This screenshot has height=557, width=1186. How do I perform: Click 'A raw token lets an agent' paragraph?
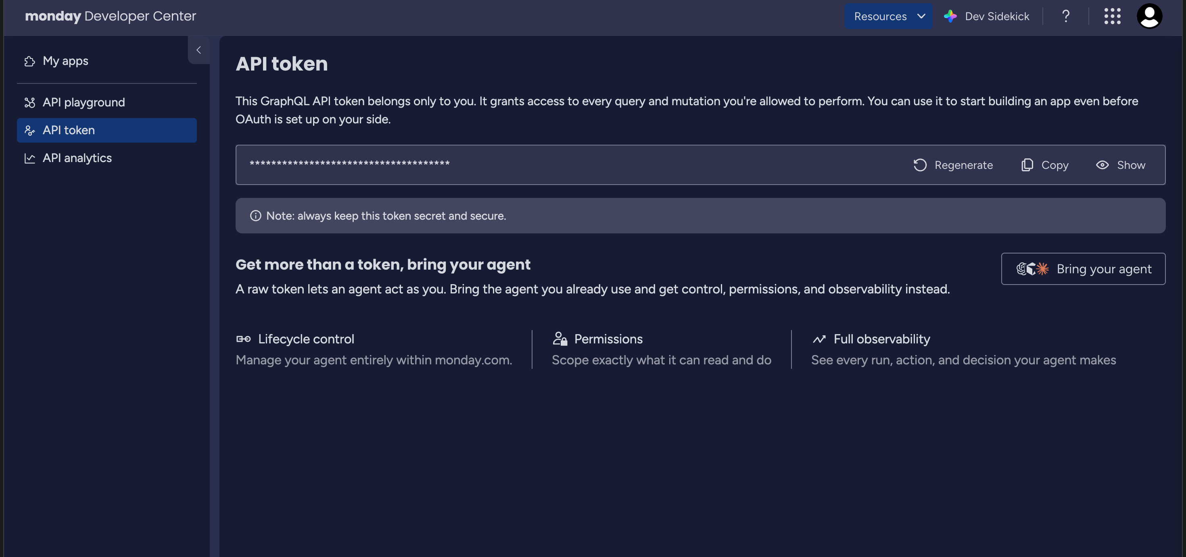tap(593, 289)
